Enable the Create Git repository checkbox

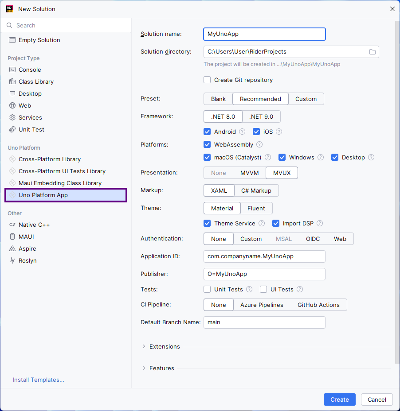pos(207,80)
